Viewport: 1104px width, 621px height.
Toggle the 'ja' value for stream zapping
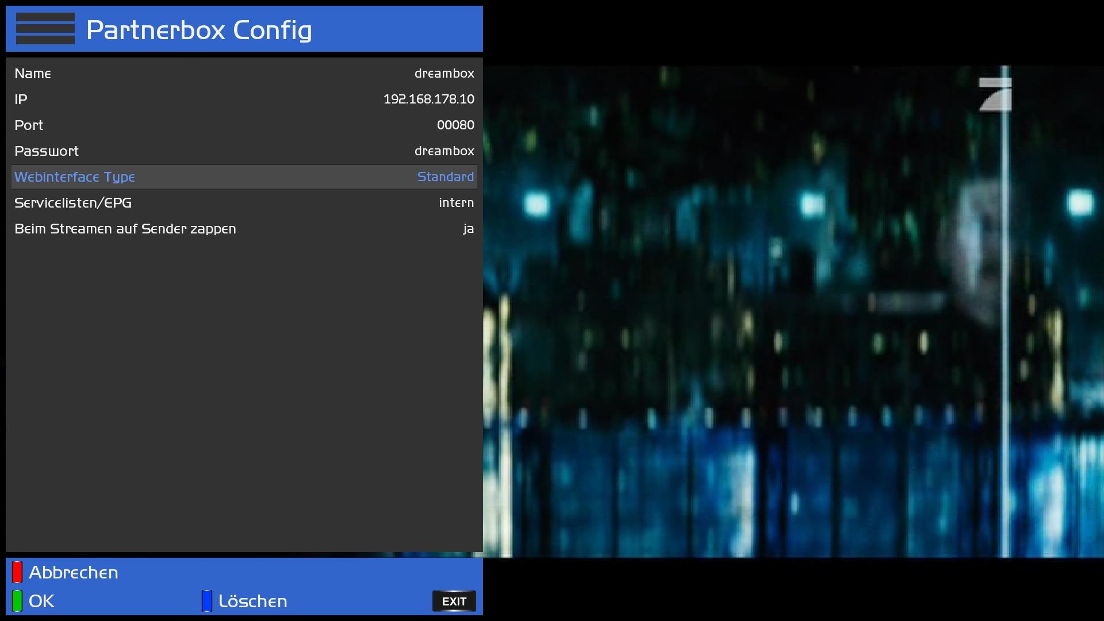(x=468, y=229)
